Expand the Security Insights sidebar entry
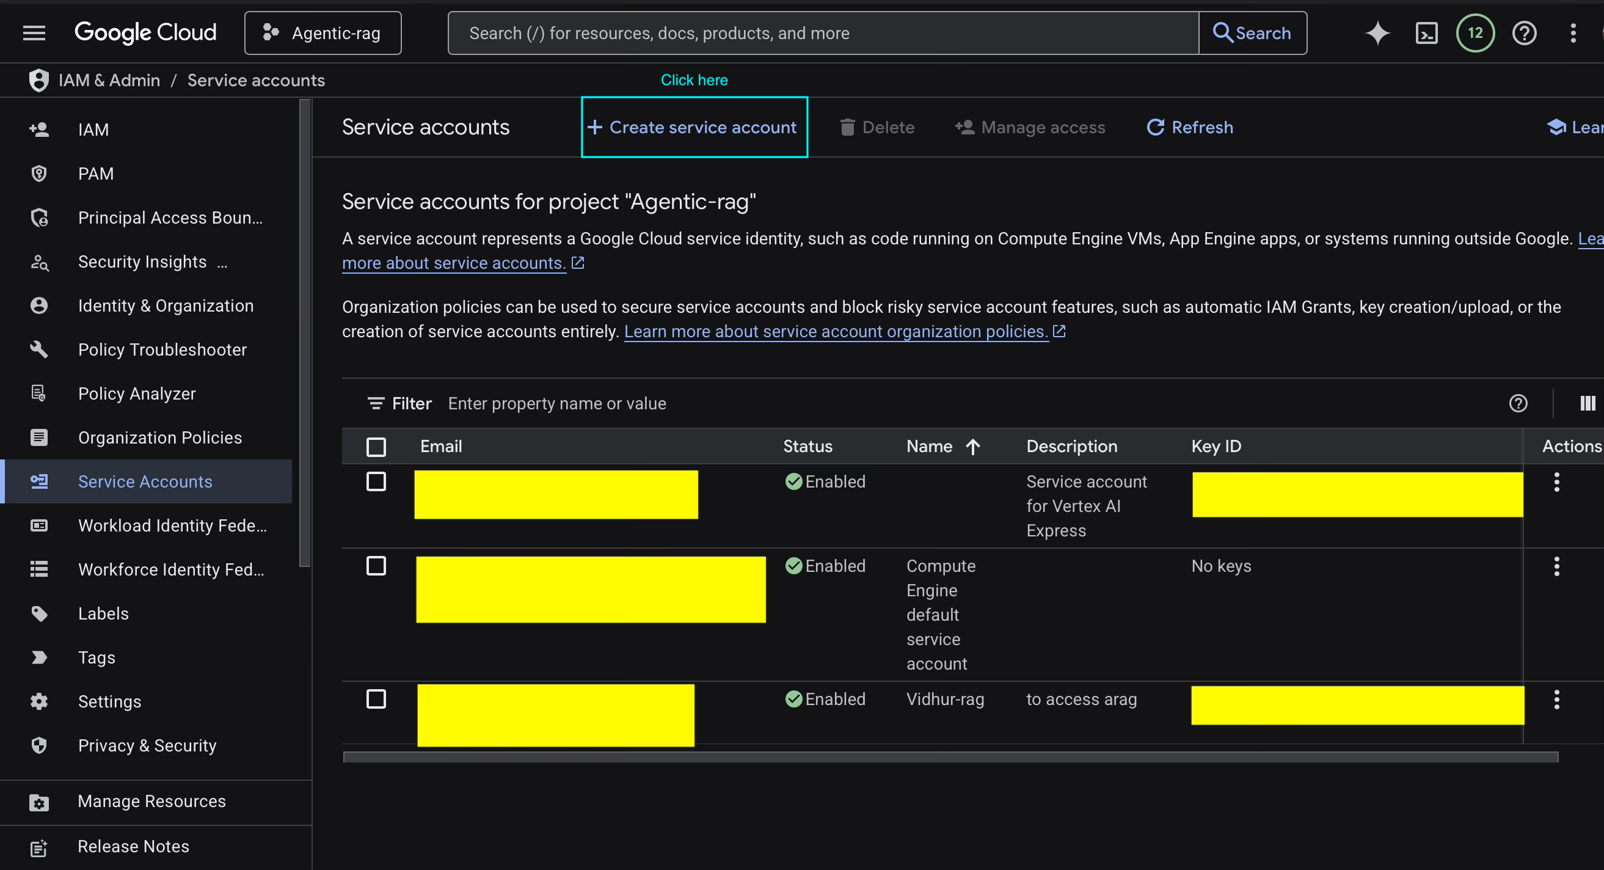Screen dimensions: 1604x870 click(142, 261)
